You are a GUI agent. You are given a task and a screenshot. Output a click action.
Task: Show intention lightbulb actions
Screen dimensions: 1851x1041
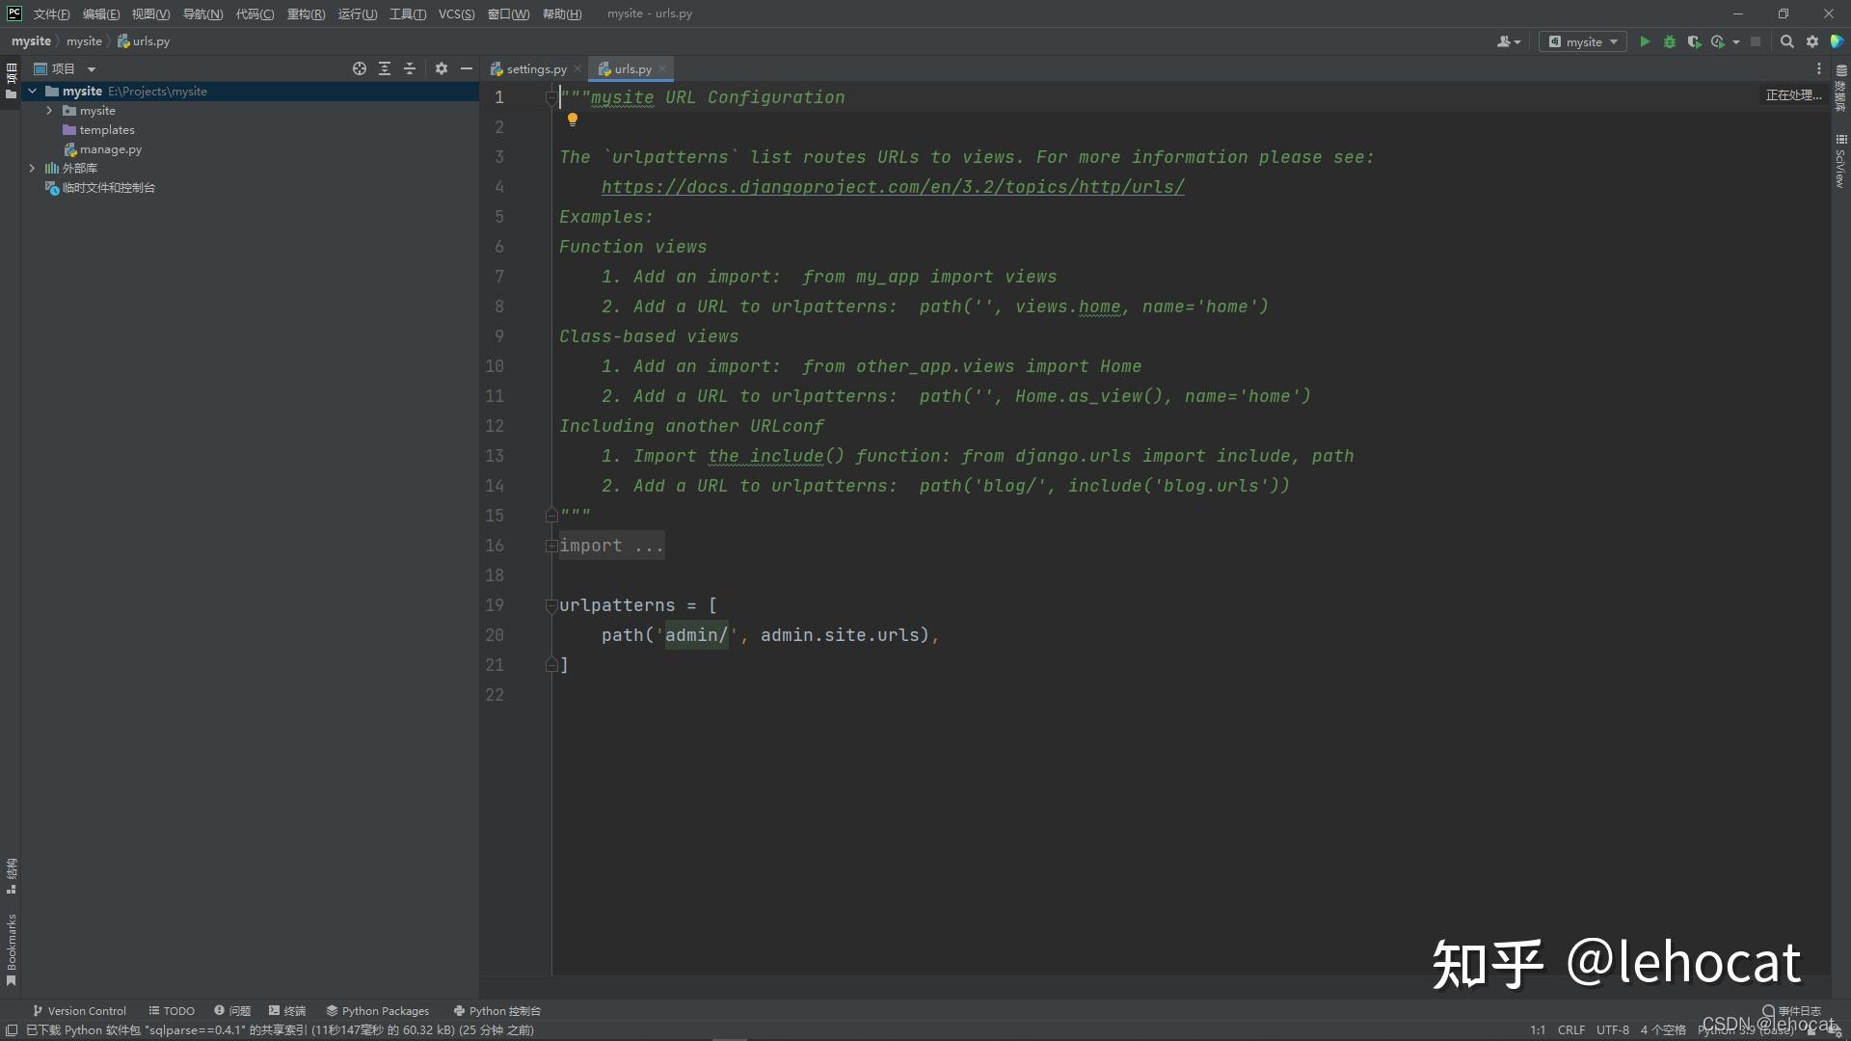(572, 120)
